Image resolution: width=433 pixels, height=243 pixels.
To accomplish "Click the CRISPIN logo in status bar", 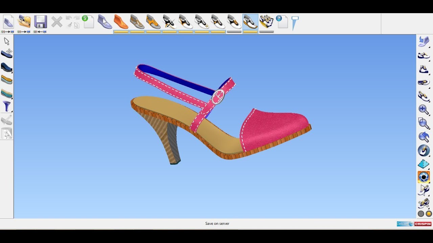I will click(x=423, y=224).
